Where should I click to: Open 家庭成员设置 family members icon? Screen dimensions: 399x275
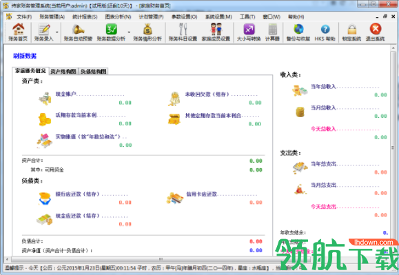click(216, 32)
